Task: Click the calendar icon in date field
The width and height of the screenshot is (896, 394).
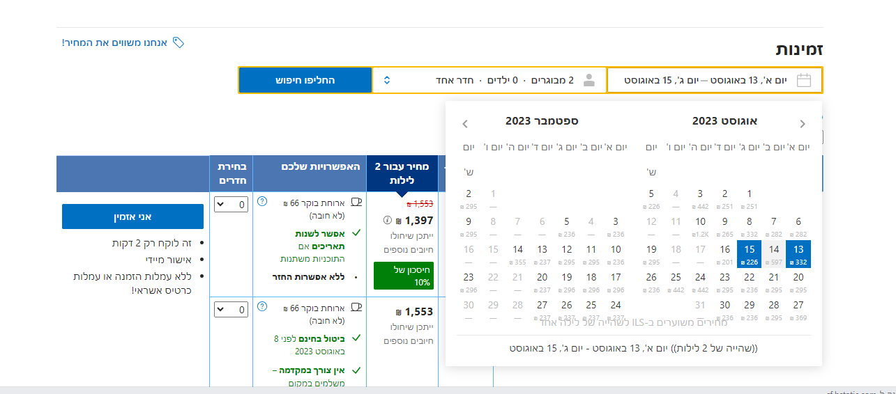Action: click(804, 80)
